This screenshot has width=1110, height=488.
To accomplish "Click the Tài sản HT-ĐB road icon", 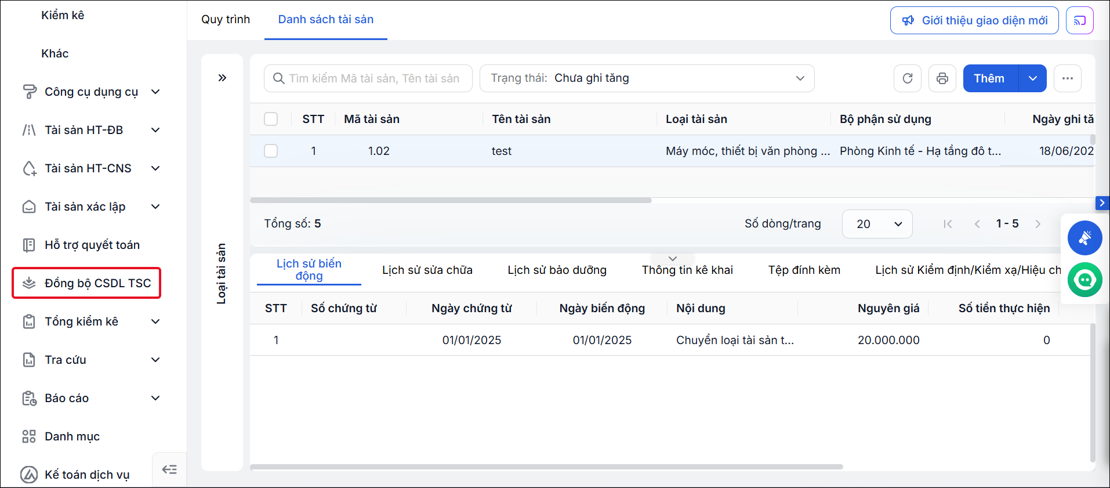I will (29, 130).
